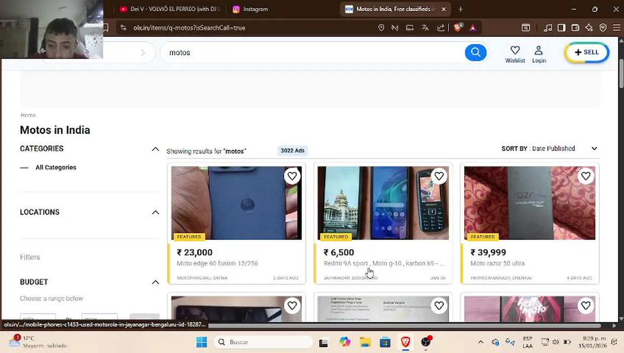This screenshot has height=353, width=624.
Task: Close the Motos in India tab
Action: click(x=443, y=9)
